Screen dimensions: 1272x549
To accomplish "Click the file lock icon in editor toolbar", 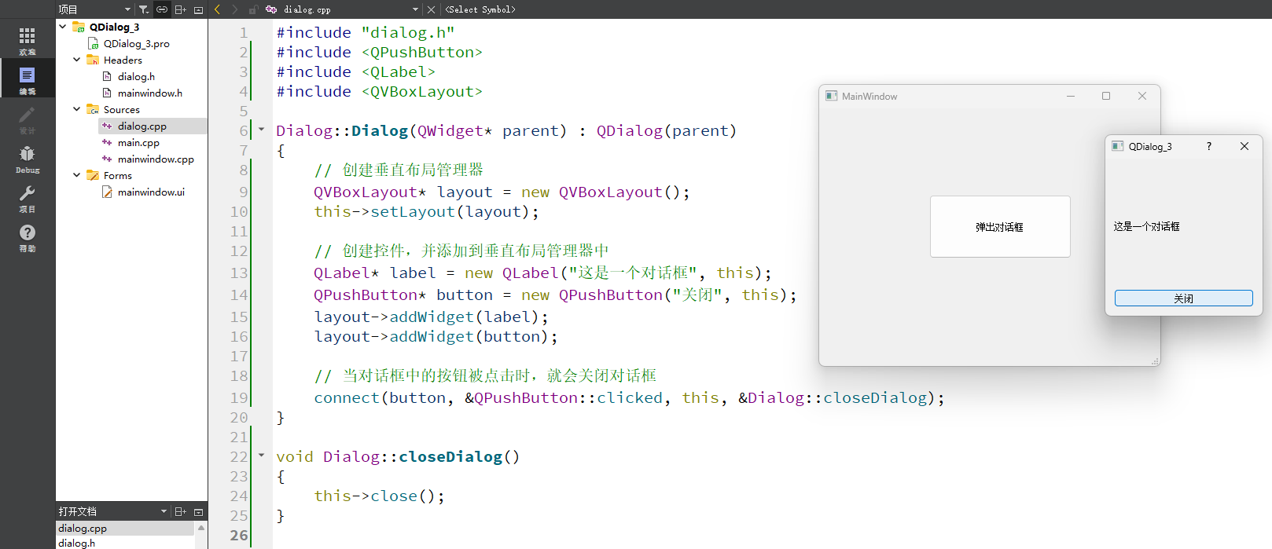I will (x=252, y=9).
